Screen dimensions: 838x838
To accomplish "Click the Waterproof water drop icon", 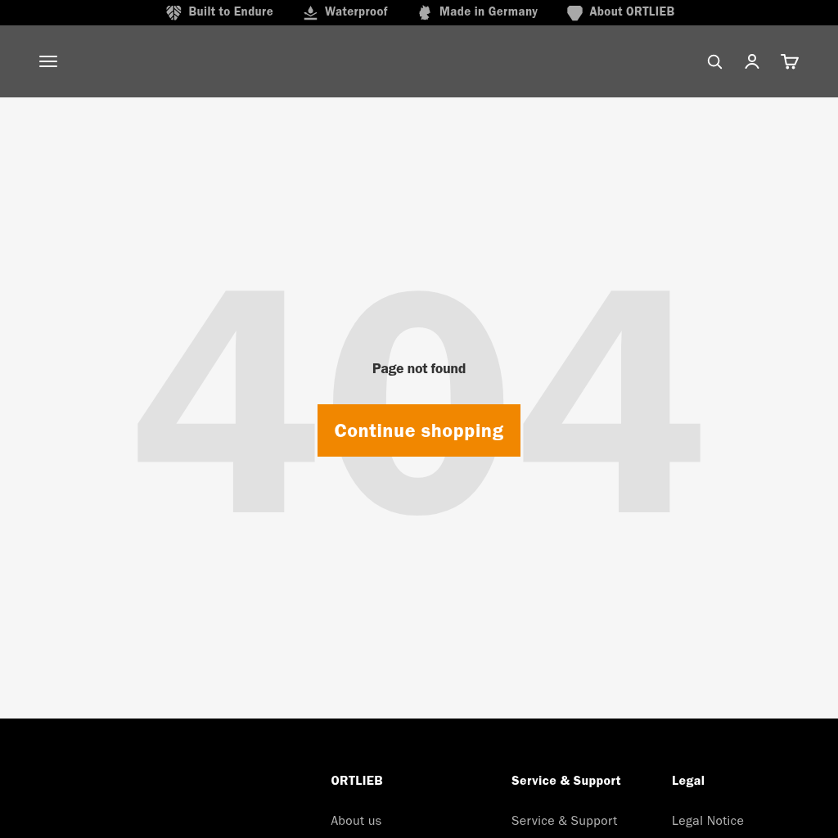I will [310, 12].
